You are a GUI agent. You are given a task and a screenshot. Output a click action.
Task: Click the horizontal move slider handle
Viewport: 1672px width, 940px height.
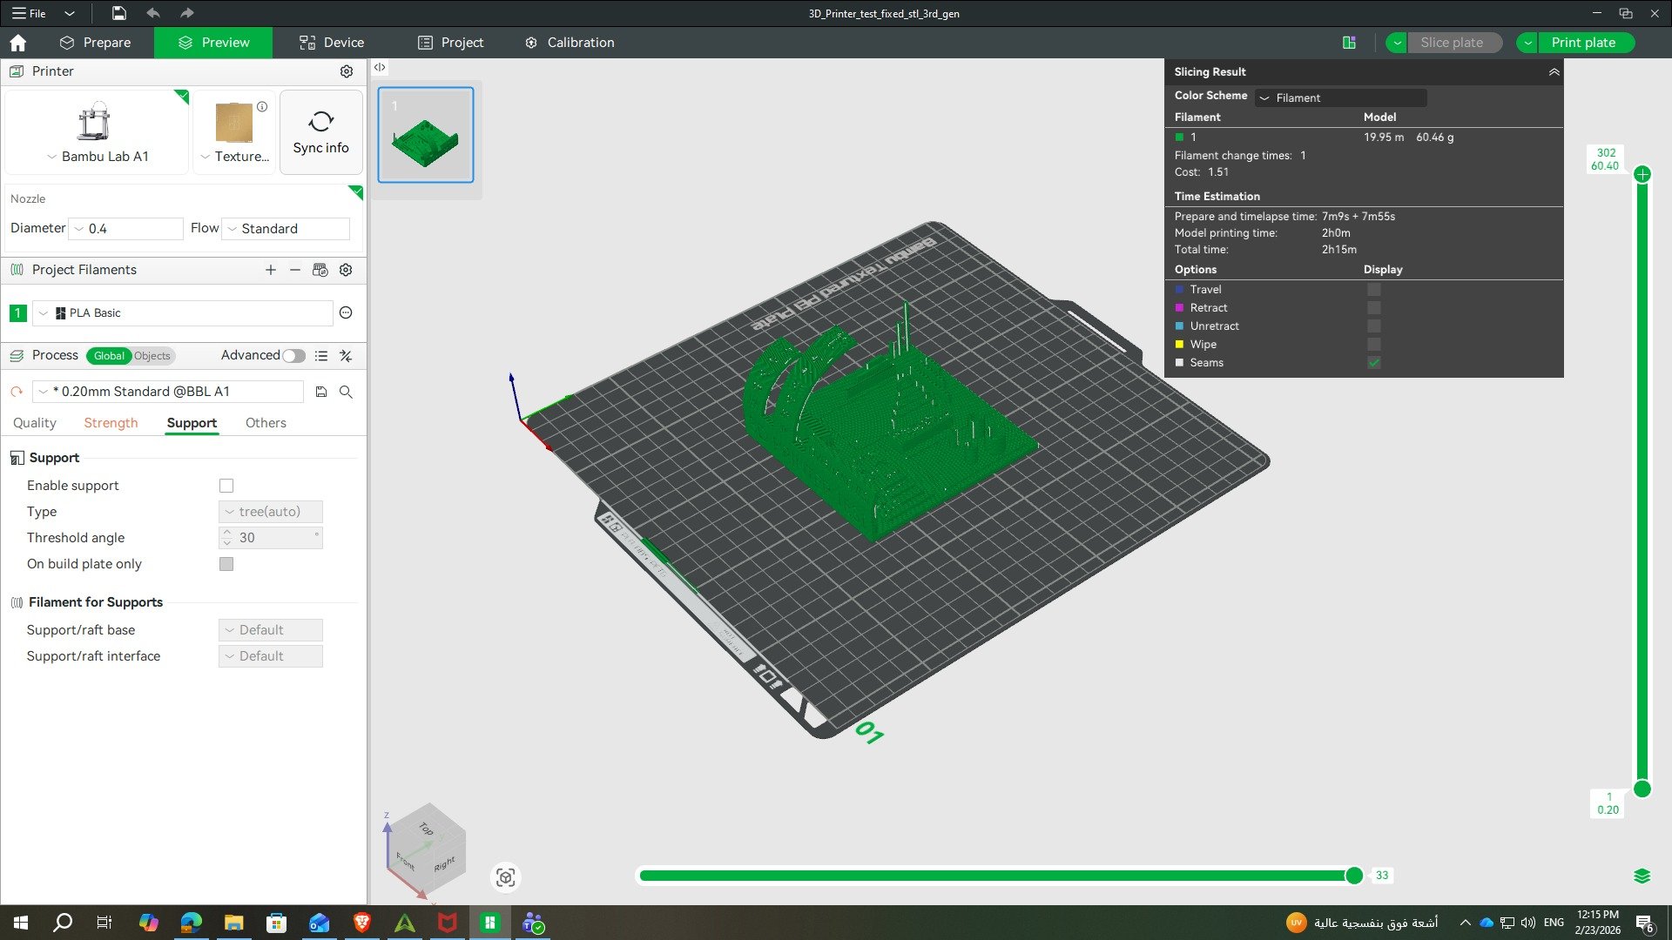coord(1354,876)
